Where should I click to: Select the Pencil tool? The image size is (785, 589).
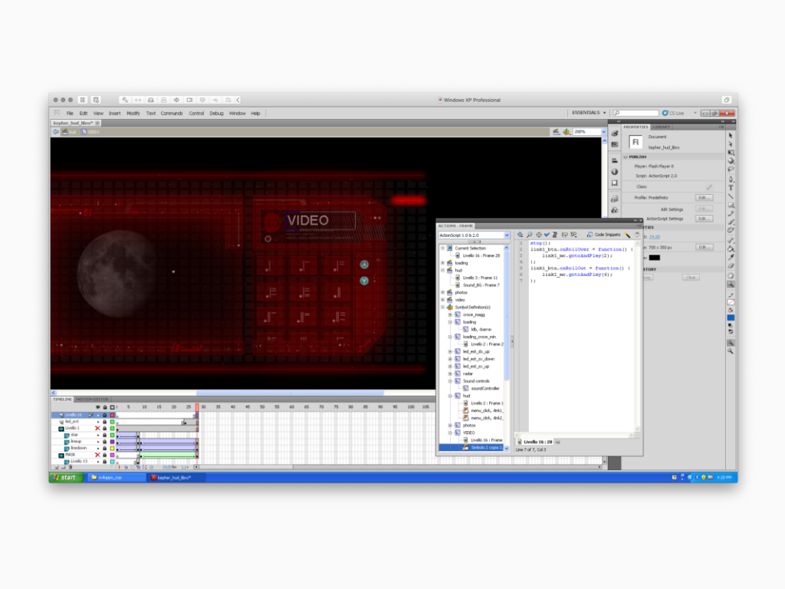(731, 213)
